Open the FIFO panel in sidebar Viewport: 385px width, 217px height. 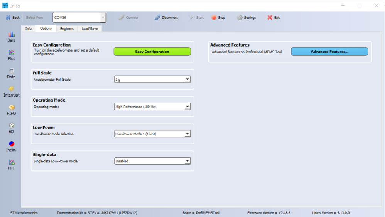click(x=11, y=110)
